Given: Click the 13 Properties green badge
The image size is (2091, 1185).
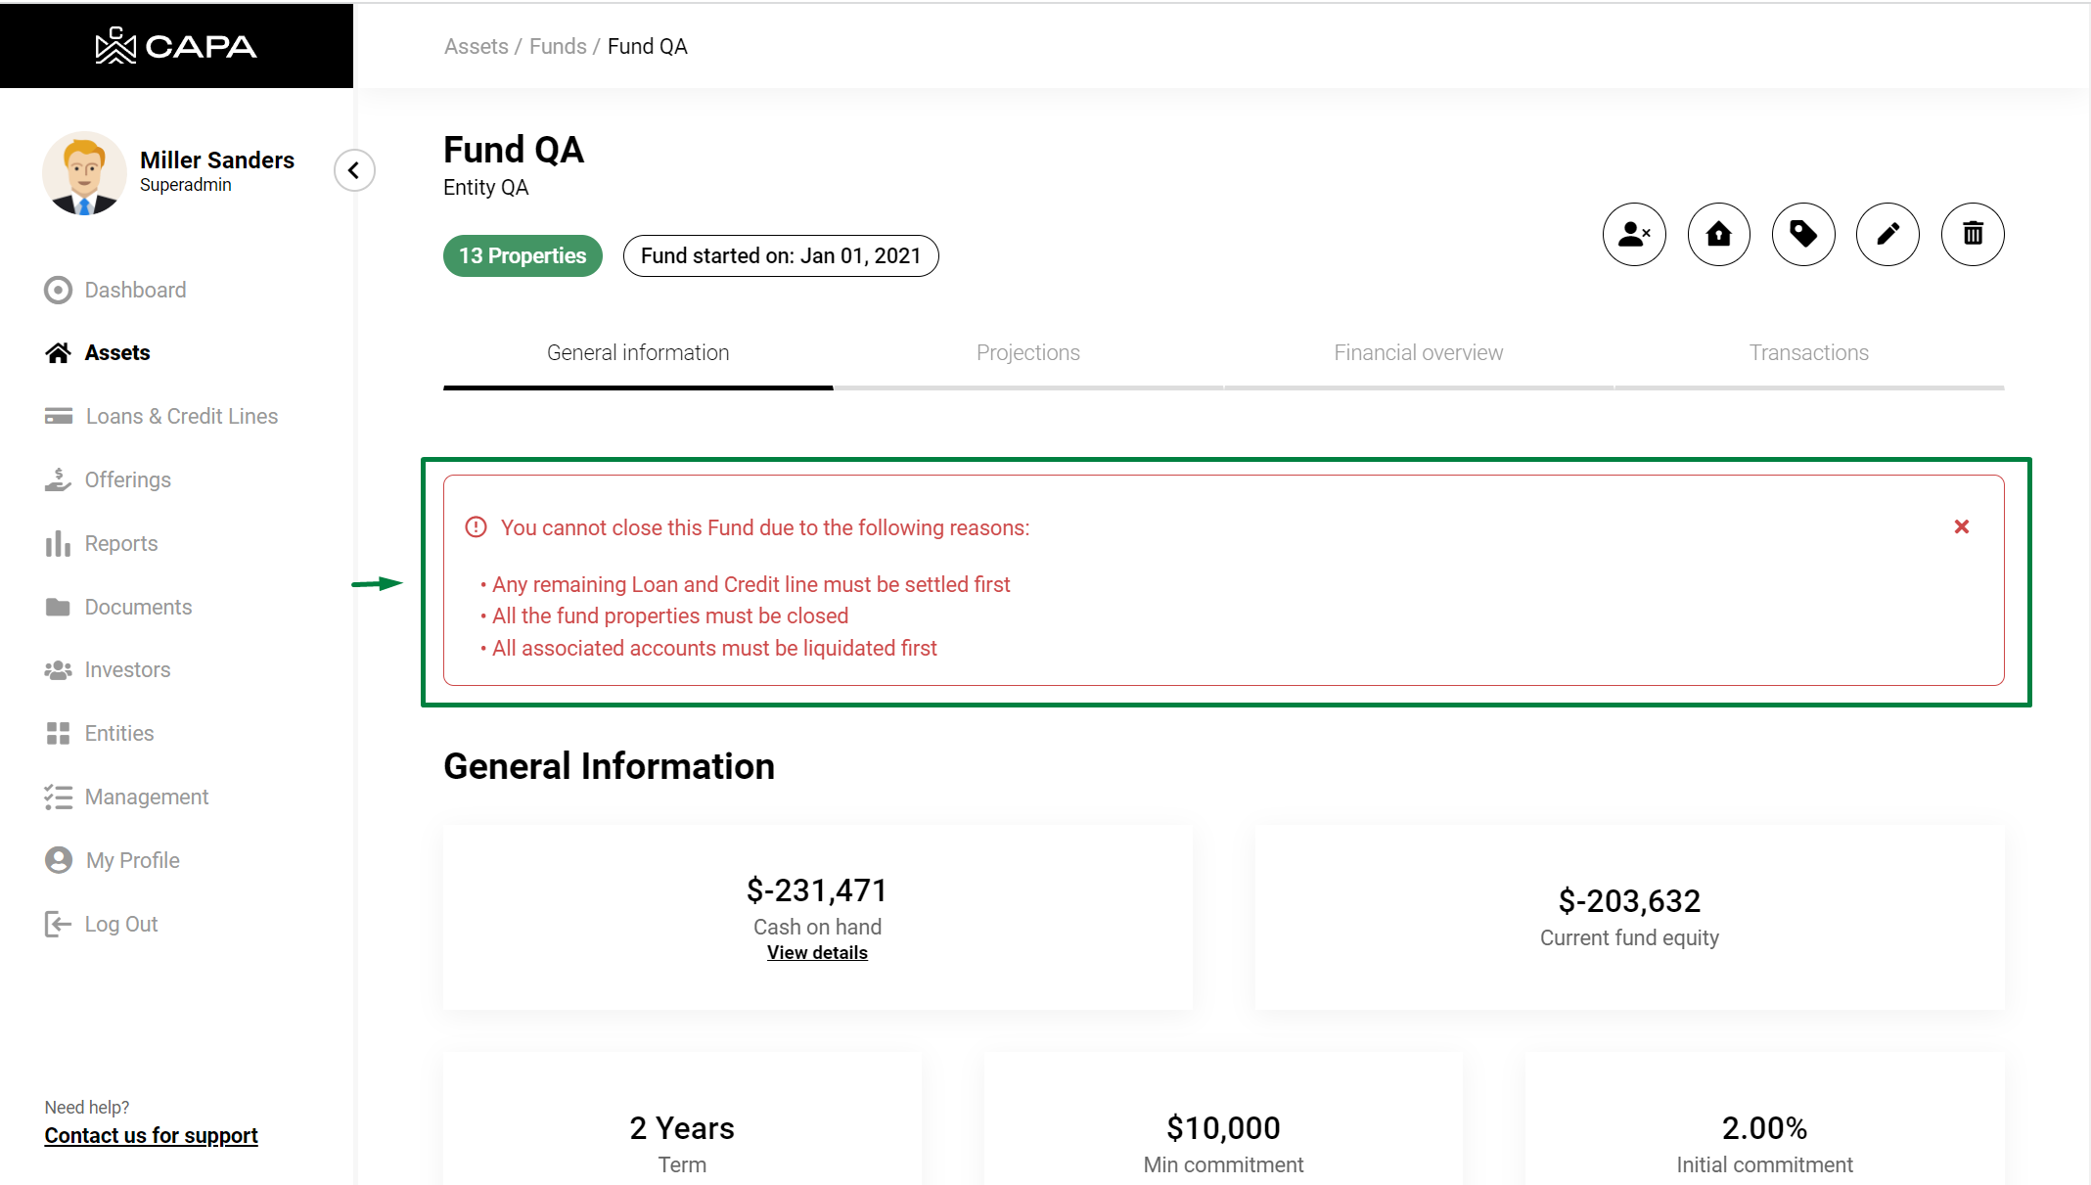Looking at the screenshot, I should pyautogui.click(x=523, y=256).
